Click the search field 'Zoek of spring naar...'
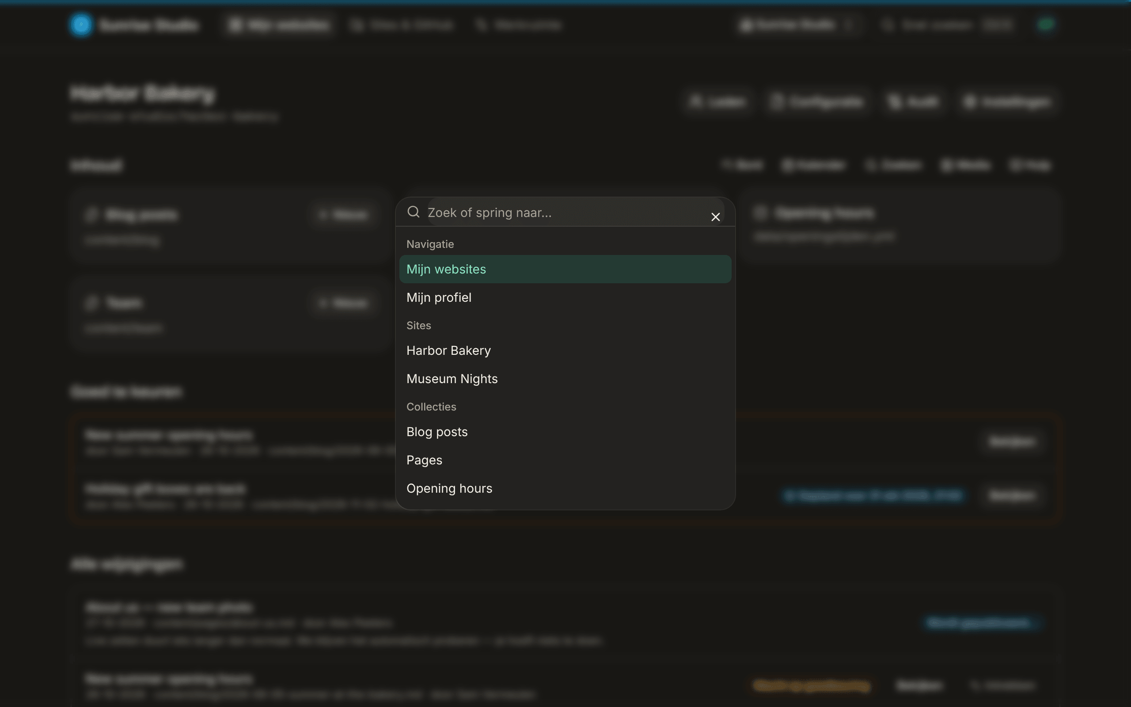 point(575,212)
